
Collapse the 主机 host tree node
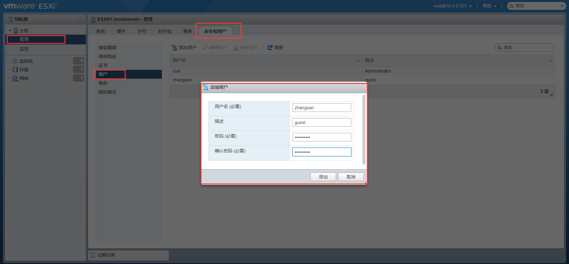click(x=10, y=30)
